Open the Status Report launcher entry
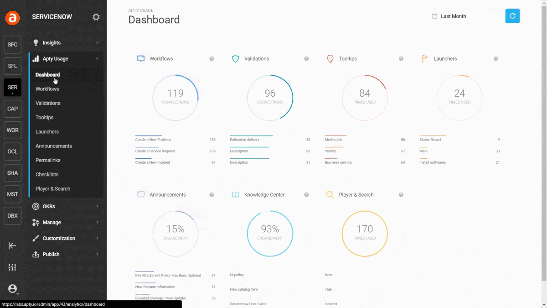 click(429, 140)
